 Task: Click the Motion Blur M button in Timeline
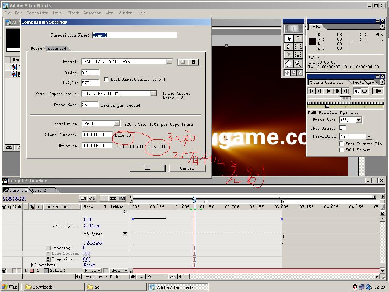[122, 198]
